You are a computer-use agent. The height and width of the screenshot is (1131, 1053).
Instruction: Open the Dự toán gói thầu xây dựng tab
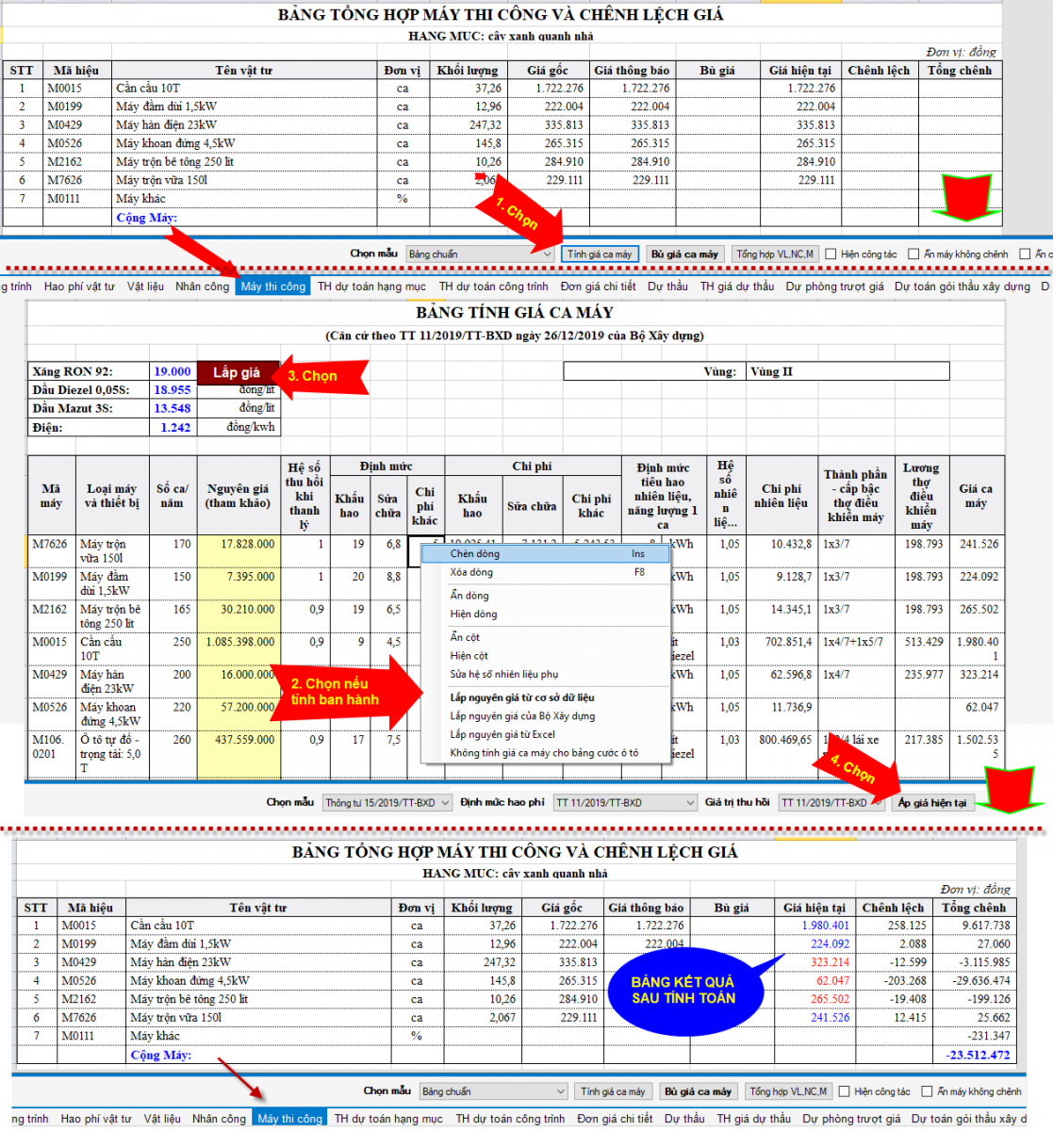[962, 287]
